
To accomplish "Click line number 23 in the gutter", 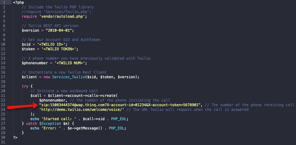I will coord(3,105).
